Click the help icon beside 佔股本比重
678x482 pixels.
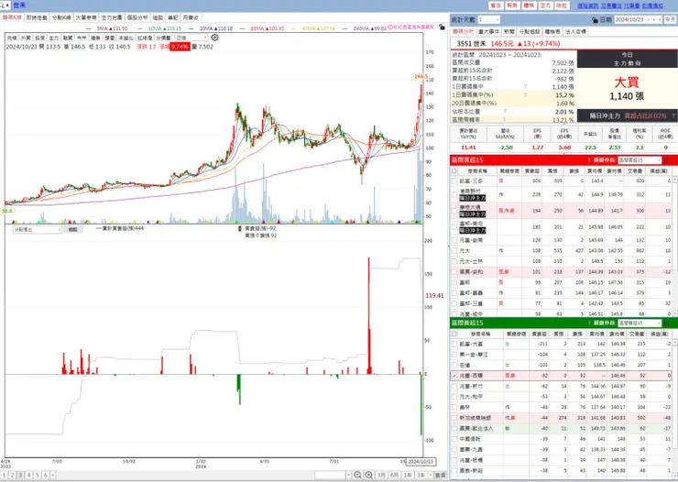pos(505,112)
